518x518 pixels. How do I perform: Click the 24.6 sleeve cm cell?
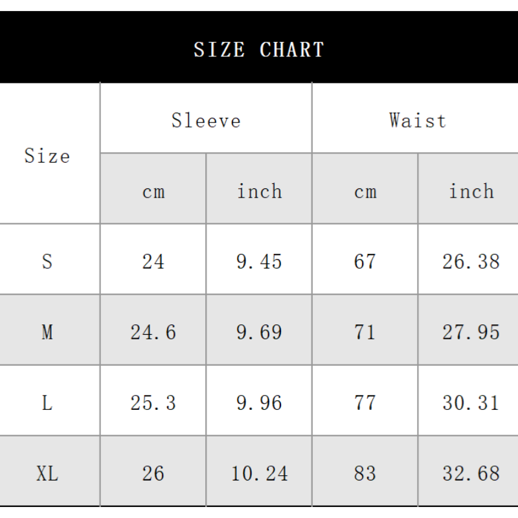(x=153, y=332)
